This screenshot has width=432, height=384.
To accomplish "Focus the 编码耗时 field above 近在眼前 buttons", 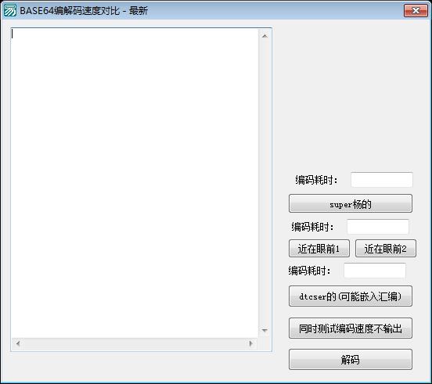I will point(378,227).
